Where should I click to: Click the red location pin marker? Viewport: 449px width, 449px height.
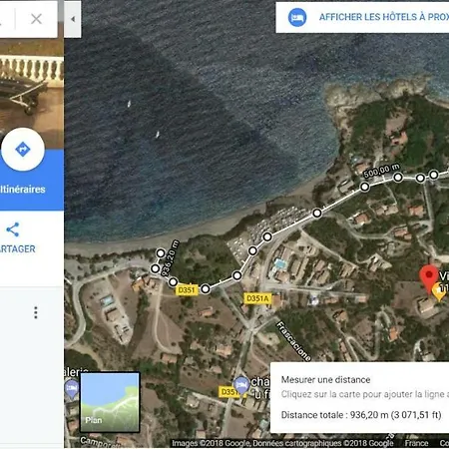[x=429, y=279]
